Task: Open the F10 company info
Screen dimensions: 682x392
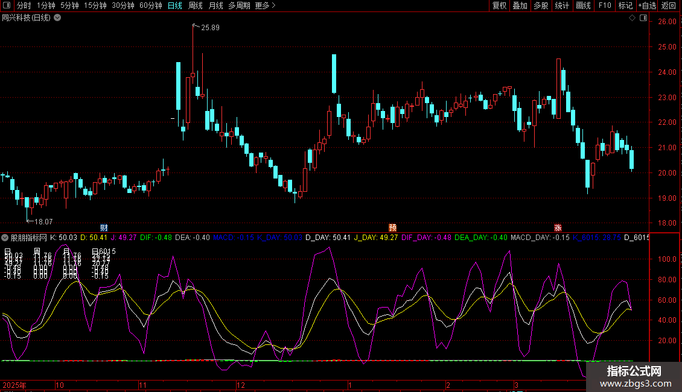Action: click(604, 6)
